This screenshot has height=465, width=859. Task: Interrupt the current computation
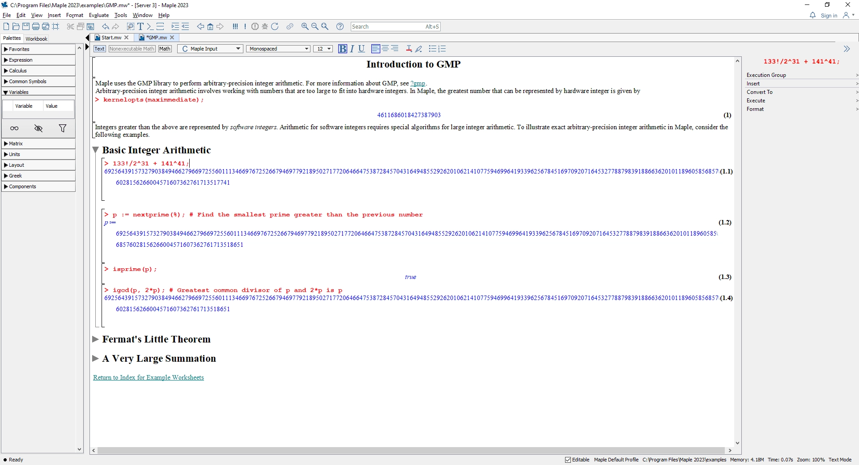[x=255, y=26]
